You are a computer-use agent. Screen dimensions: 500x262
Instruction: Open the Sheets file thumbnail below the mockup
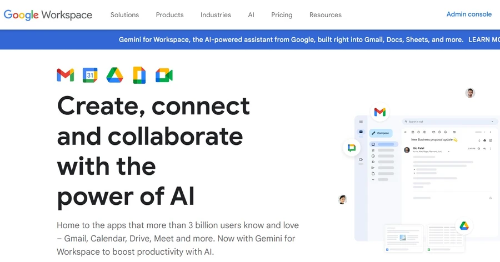446,239
